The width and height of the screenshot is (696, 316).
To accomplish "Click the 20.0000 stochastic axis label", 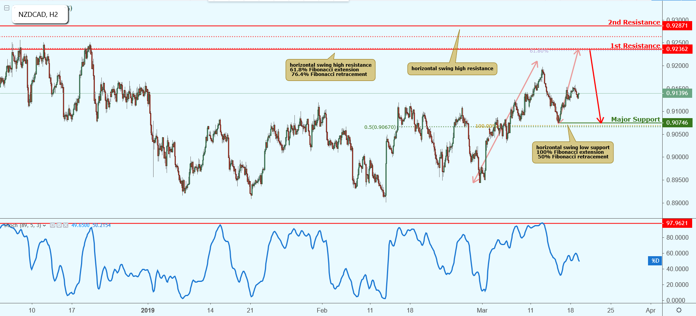I will pyautogui.click(x=677, y=285).
